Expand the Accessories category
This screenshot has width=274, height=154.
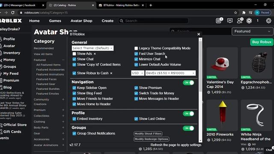tap(63, 139)
